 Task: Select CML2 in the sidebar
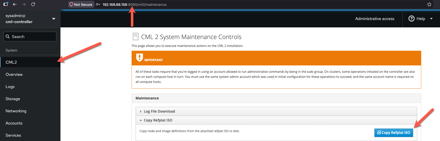pos(30,62)
